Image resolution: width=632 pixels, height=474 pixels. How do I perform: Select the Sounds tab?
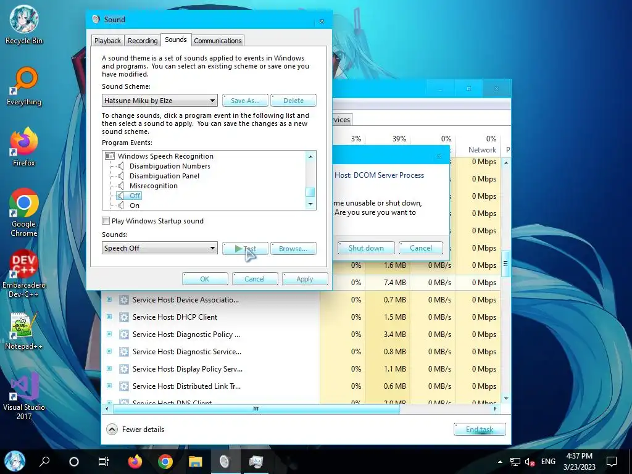176,39
